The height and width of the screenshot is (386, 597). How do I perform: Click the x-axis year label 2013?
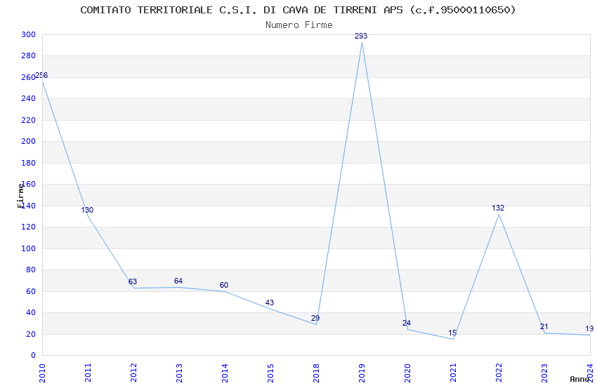coord(179,373)
